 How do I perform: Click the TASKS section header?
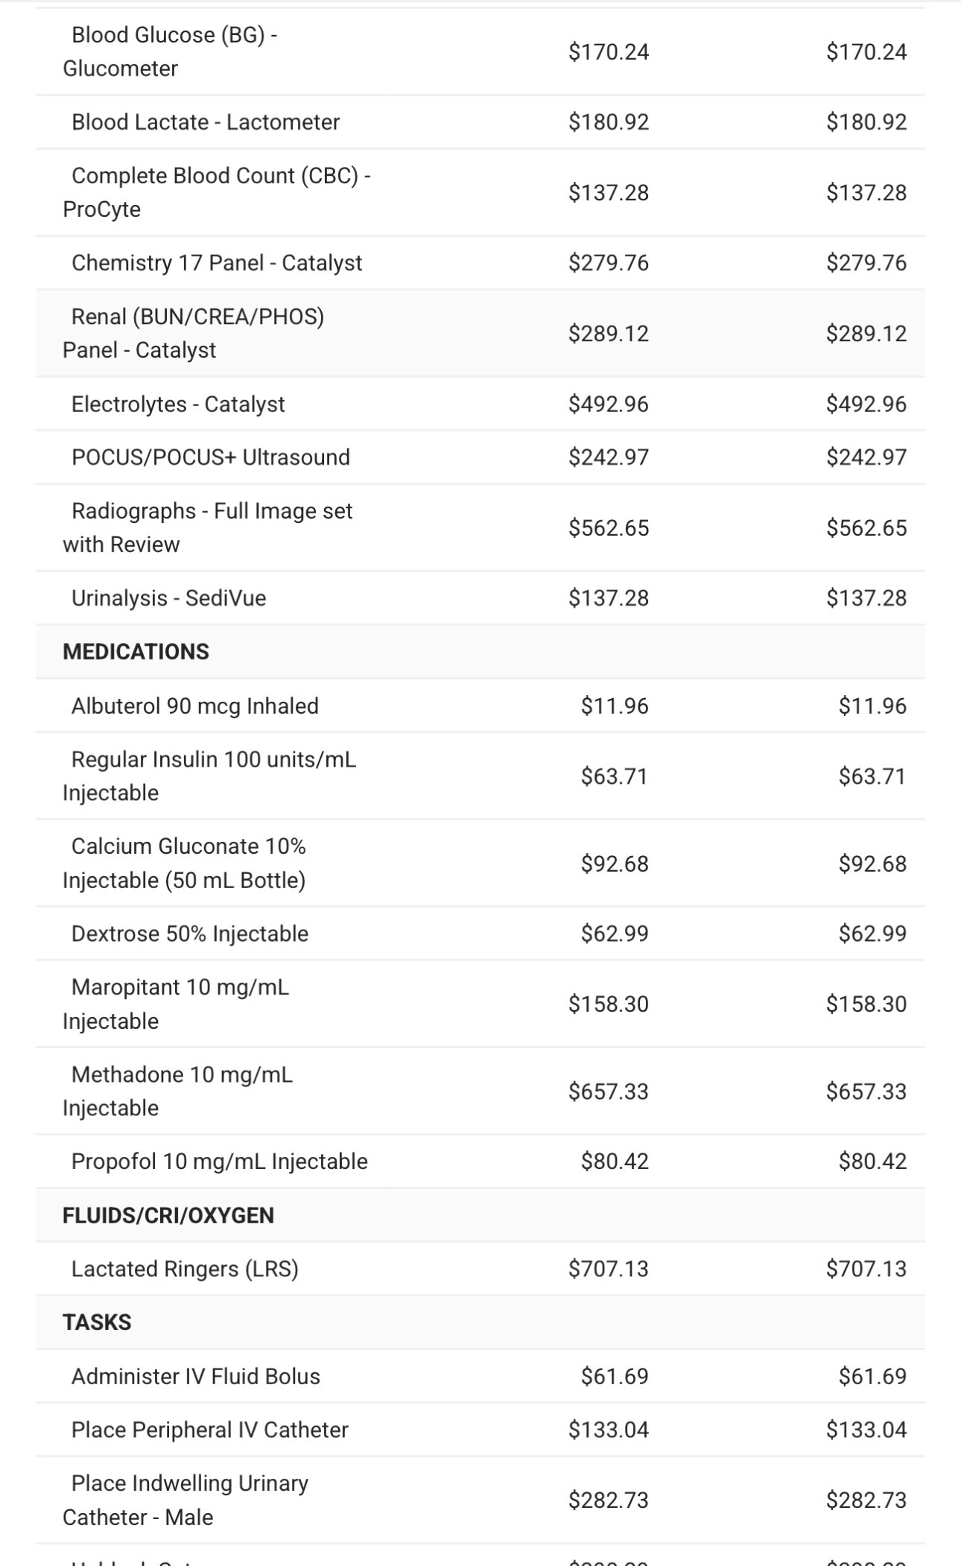point(97,1322)
